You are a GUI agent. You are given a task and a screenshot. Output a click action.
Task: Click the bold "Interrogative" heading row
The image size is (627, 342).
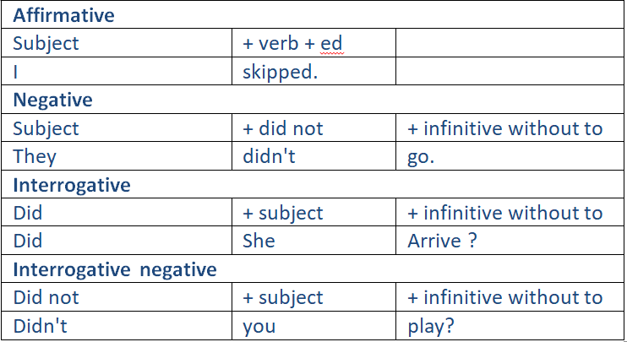point(72,184)
